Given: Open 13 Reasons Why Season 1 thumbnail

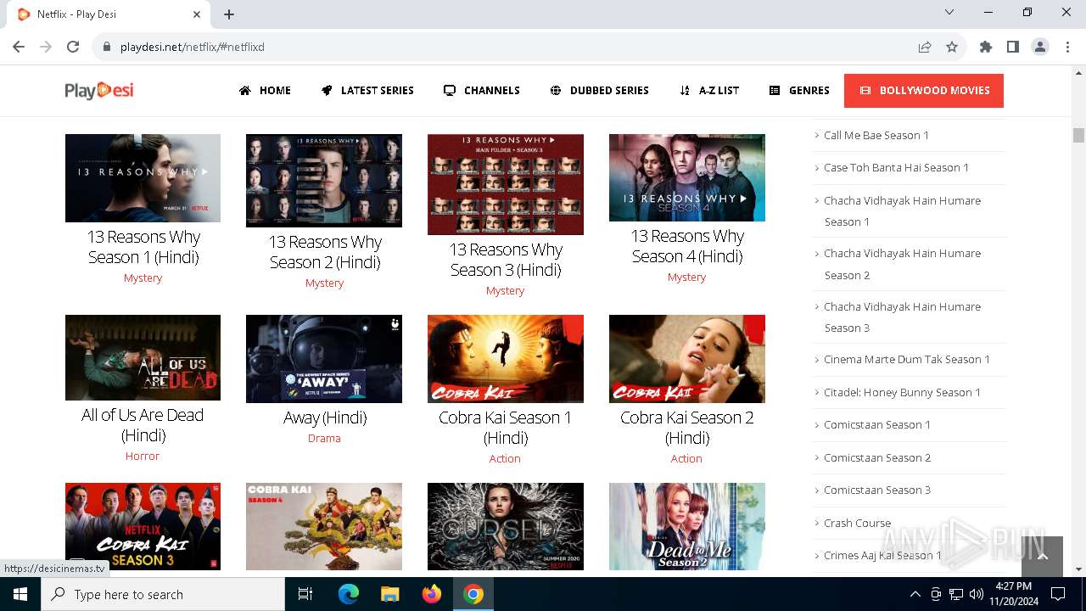Looking at the screenshot, I should [143, 178].
